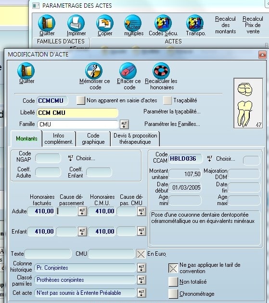Click the Coeff. Enfant input field

[x=99, y=172]
